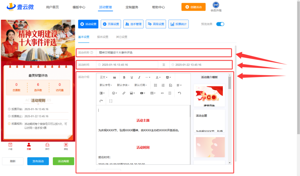300x176 pixels.
Task: Open the 报名 tab in phone preview
Action: pos(66,146)
